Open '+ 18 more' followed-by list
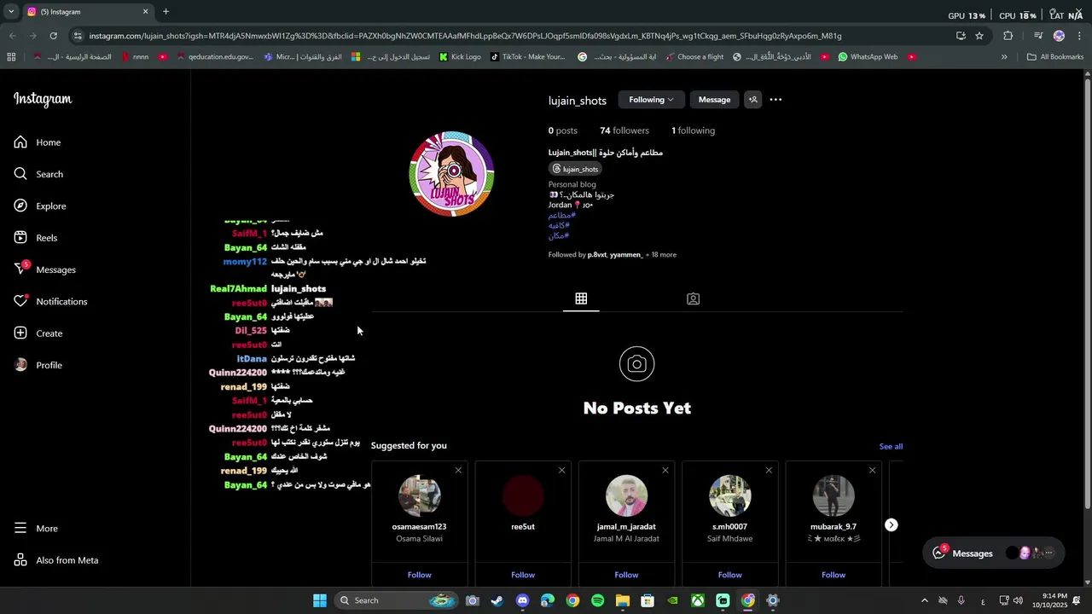The image size is (1092, 614). pos(661,255)
